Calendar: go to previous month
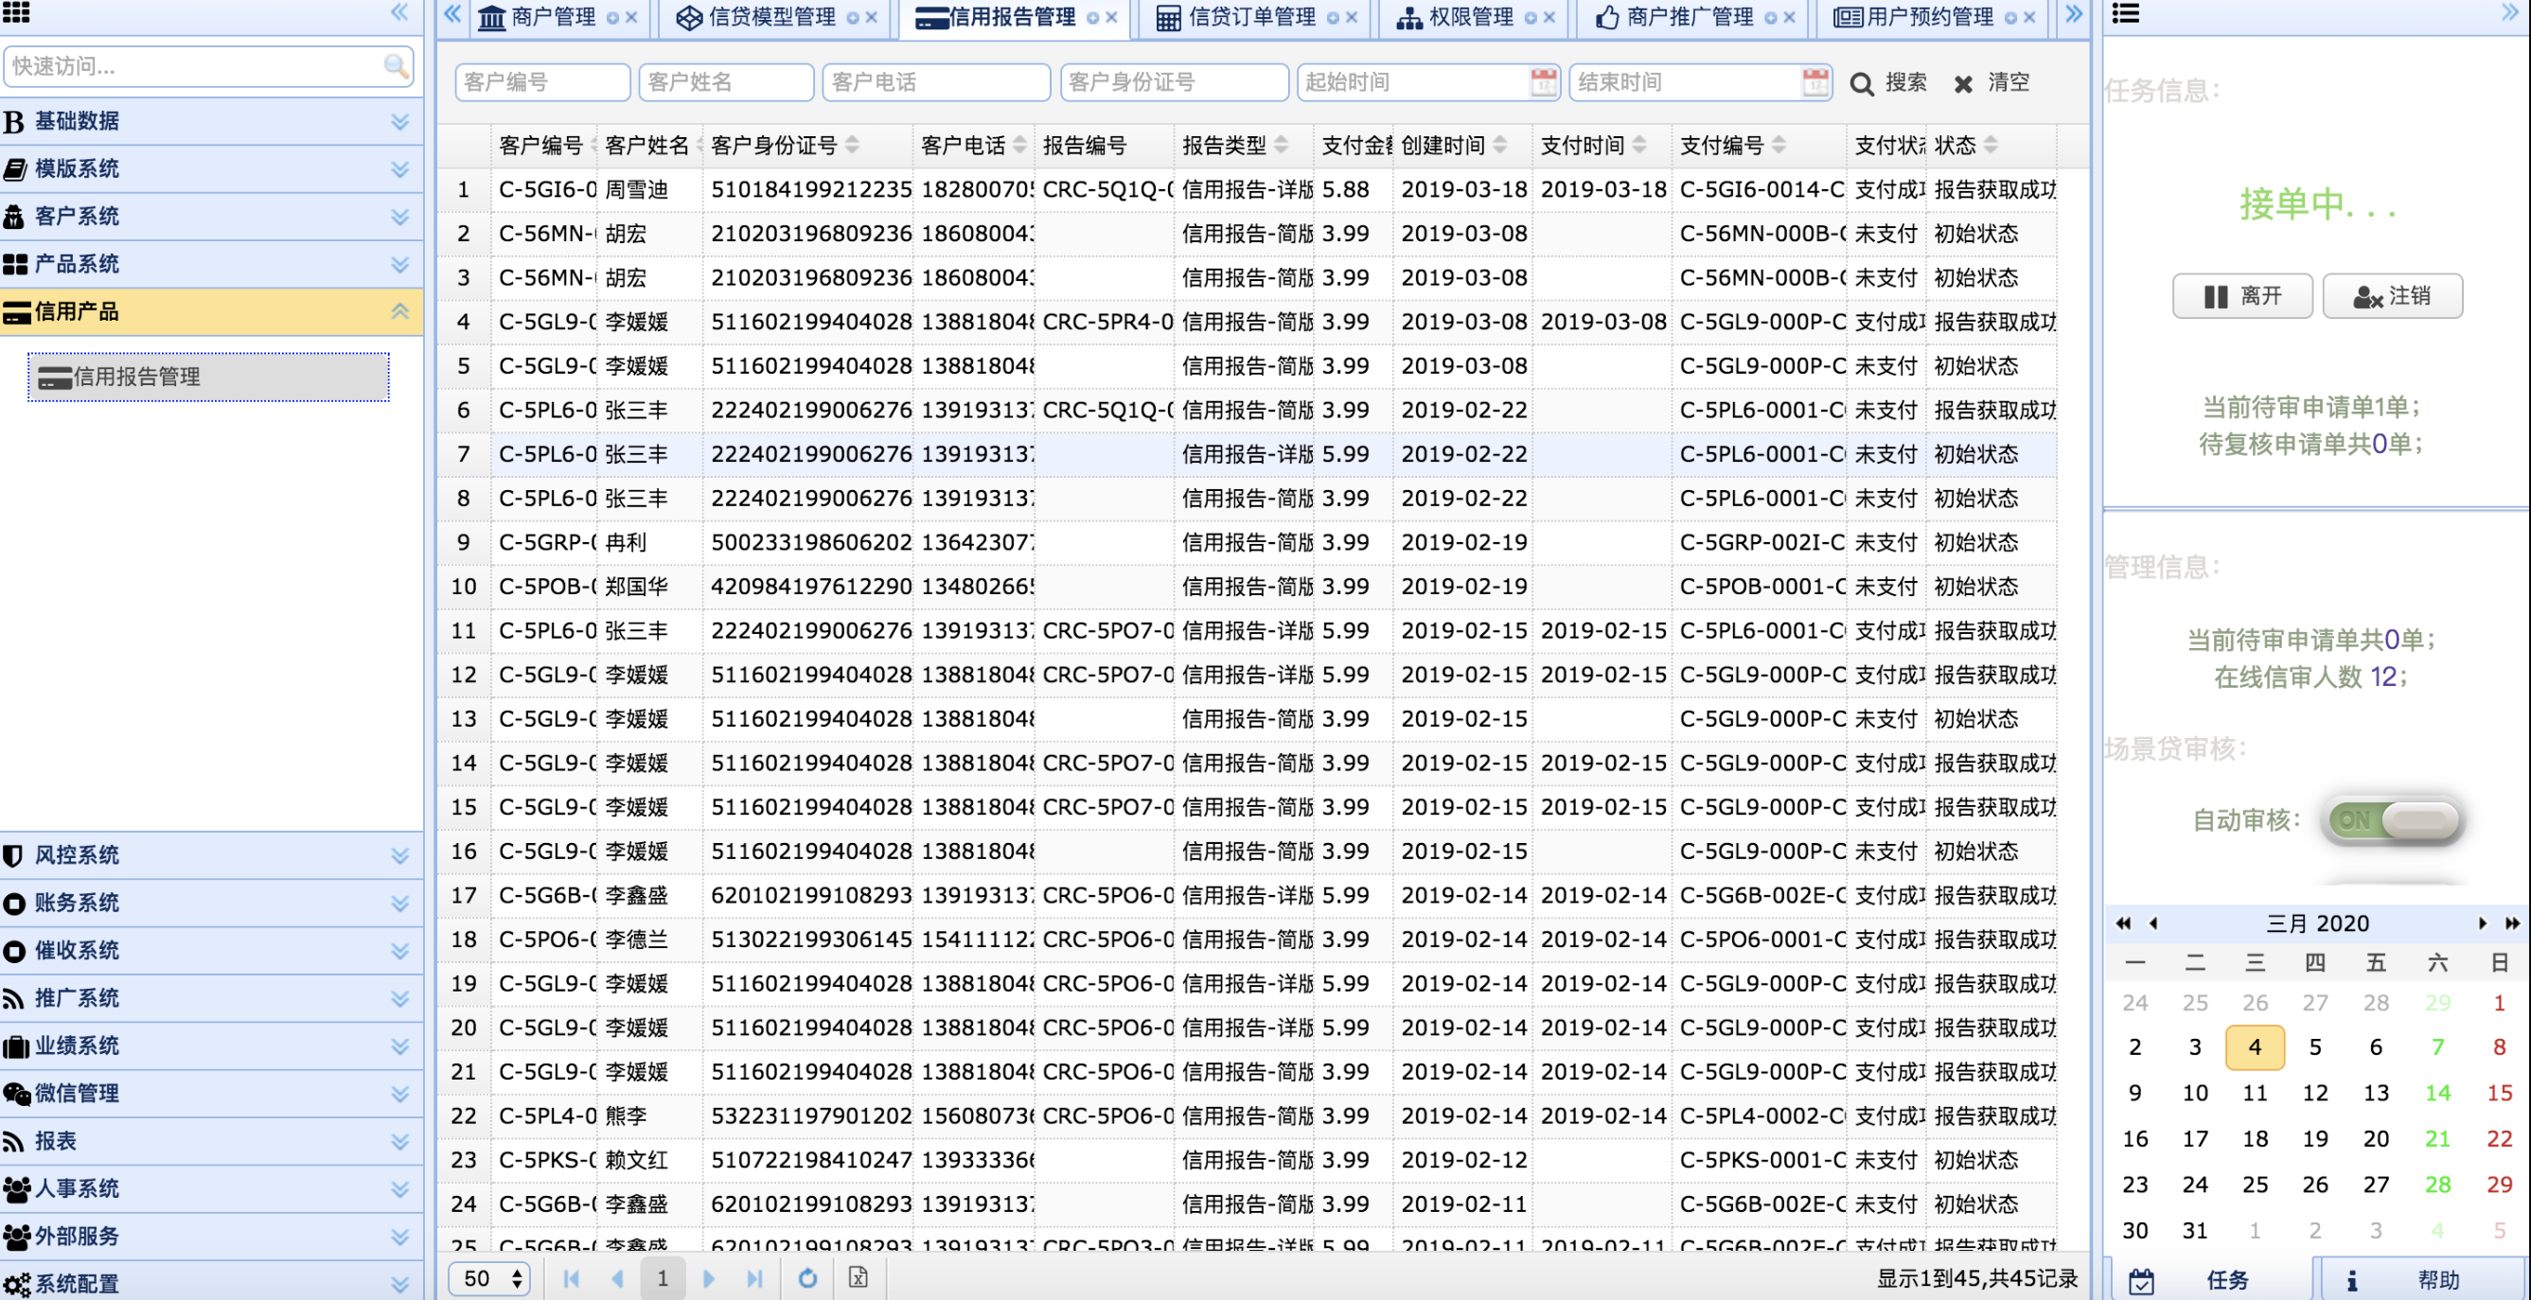This screenshot has width=2531, height=1300. tap(2152, 922)
